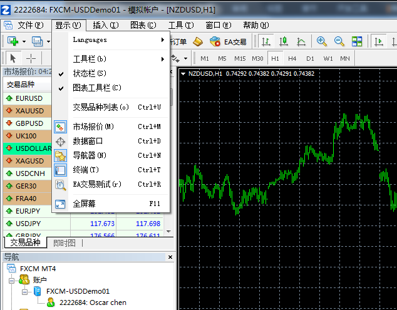This screenshot has height=310, width=397.
Task: Toggle 导航器 navigator menu item
Action: pos(111,155)
